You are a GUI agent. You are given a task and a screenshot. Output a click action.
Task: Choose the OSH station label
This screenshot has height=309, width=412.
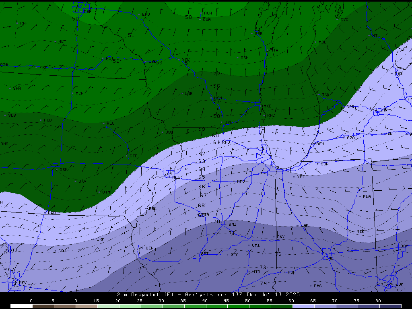point(244,58)
